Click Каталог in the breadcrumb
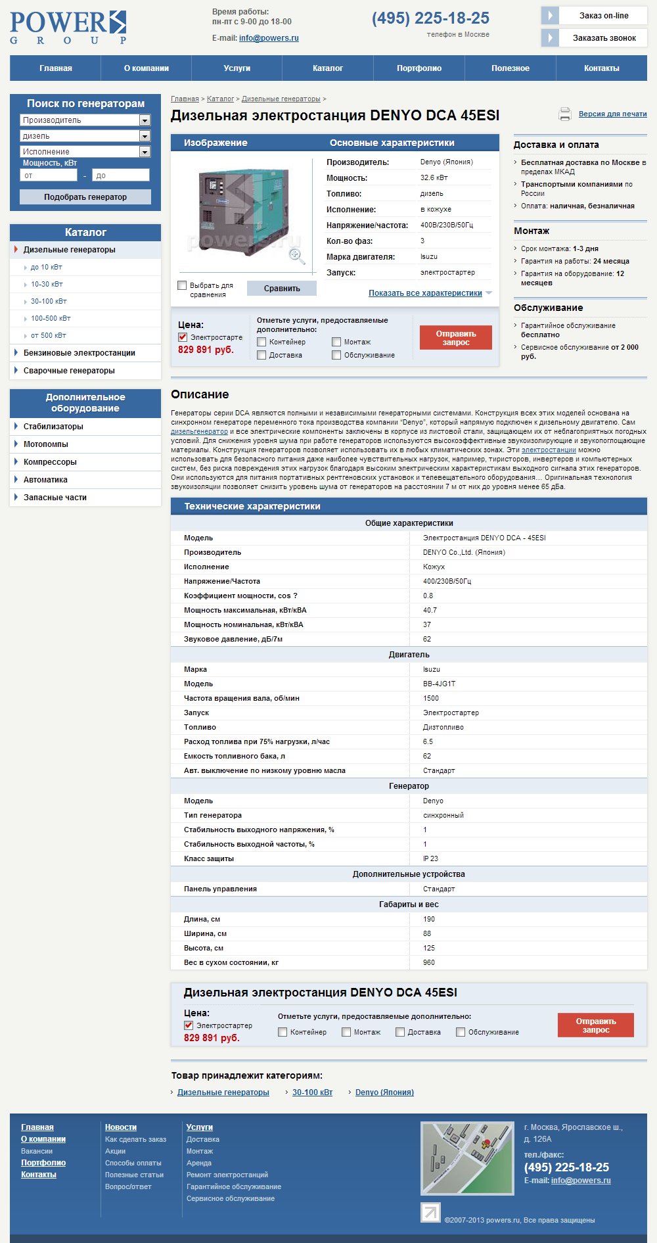 click(x=220, y=99)
